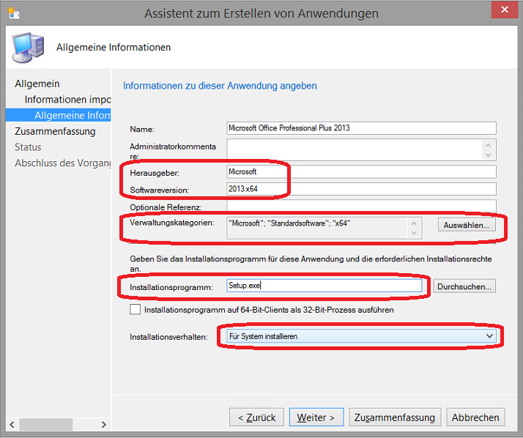Click left arrow of navigation scrollbar
The width and height of the screenshot is (523, 438).
[12, 425]
